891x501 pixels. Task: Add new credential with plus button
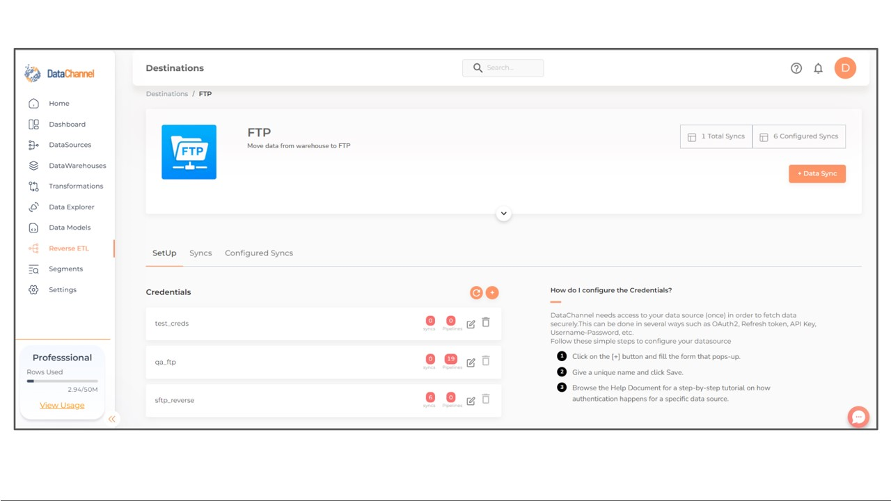pos(492,293)
